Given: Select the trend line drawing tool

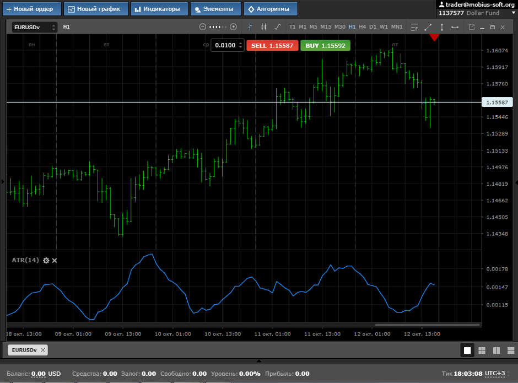Looking at the screenshot, I should click(428, 27).
